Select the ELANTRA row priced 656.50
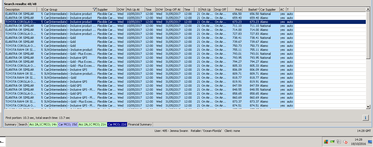373x147 pixels. click(20, 14)
